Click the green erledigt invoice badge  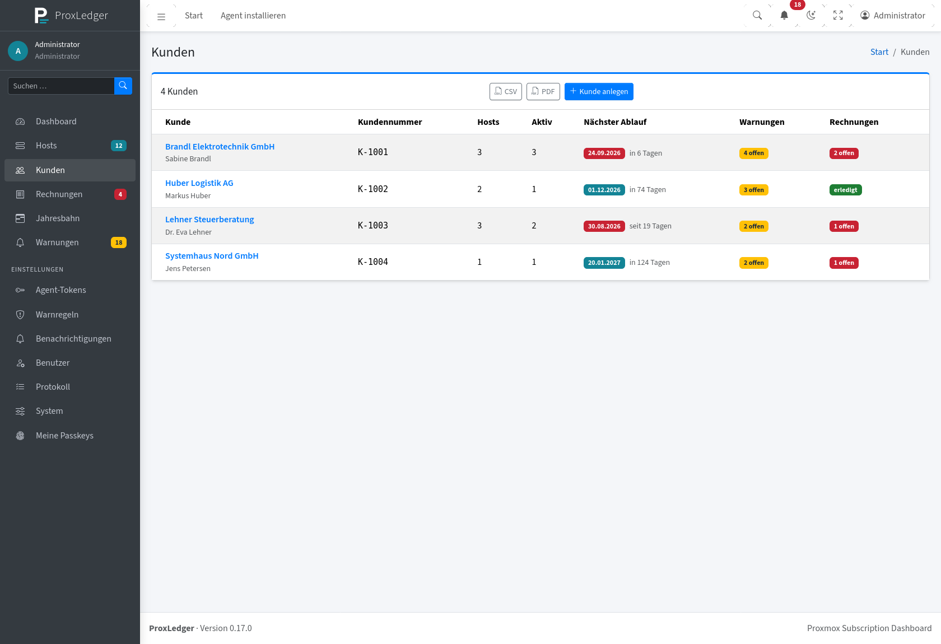845,190
